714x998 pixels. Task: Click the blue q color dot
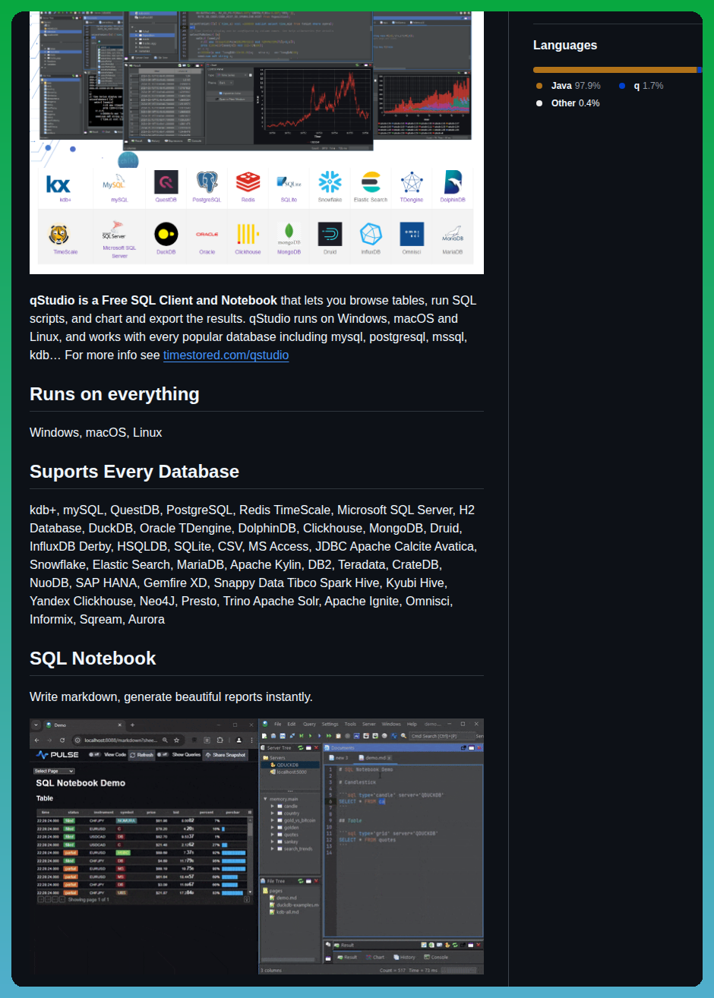point(622,86)
